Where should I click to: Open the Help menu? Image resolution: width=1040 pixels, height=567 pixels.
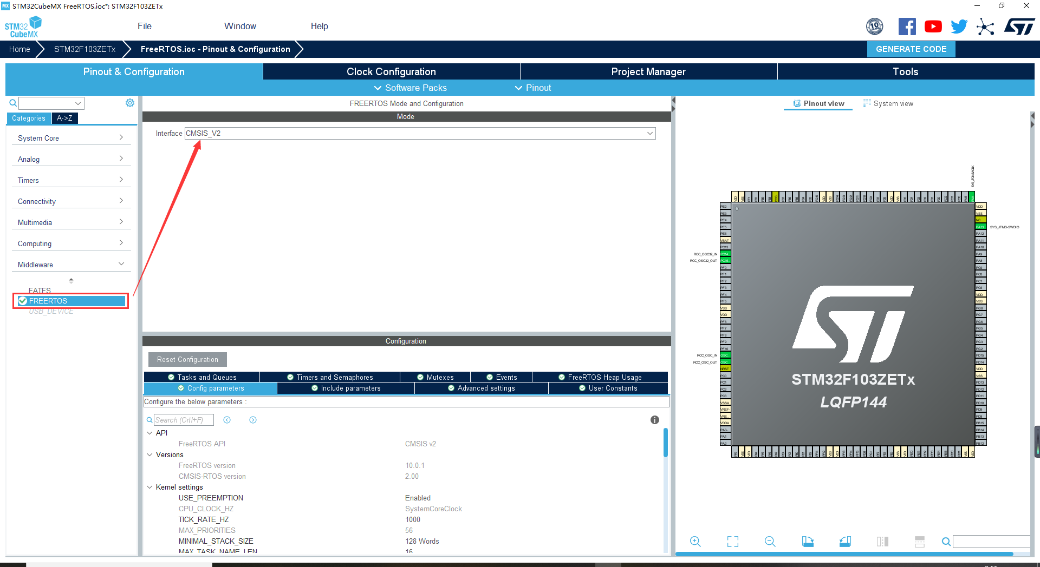coord(319,26)
